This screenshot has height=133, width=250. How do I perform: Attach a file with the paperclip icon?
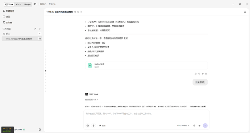tap(93, 125)
